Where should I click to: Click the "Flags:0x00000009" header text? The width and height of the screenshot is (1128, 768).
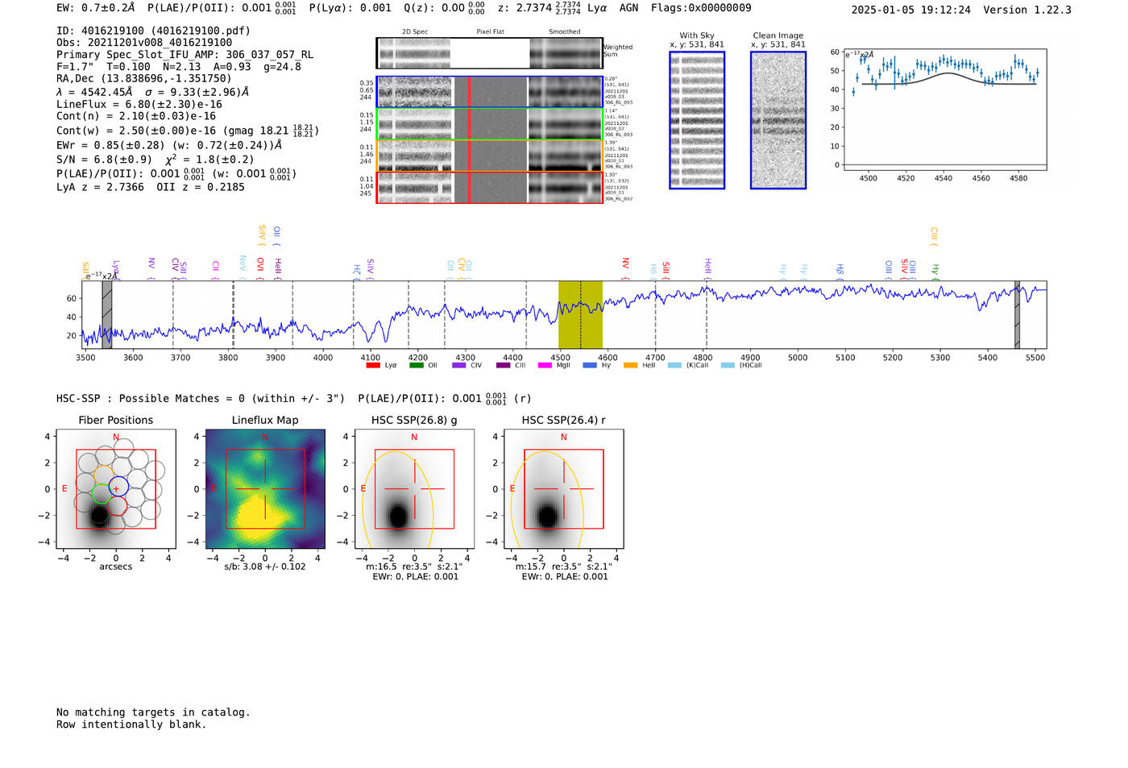pyautogui.click(x=701, y=8)
